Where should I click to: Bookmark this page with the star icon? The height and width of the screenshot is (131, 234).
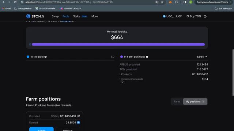coord(162,2)
